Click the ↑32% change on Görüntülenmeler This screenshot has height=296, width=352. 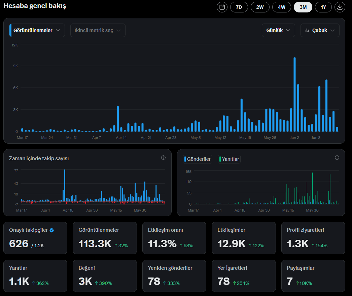click(x=121, y=246)
